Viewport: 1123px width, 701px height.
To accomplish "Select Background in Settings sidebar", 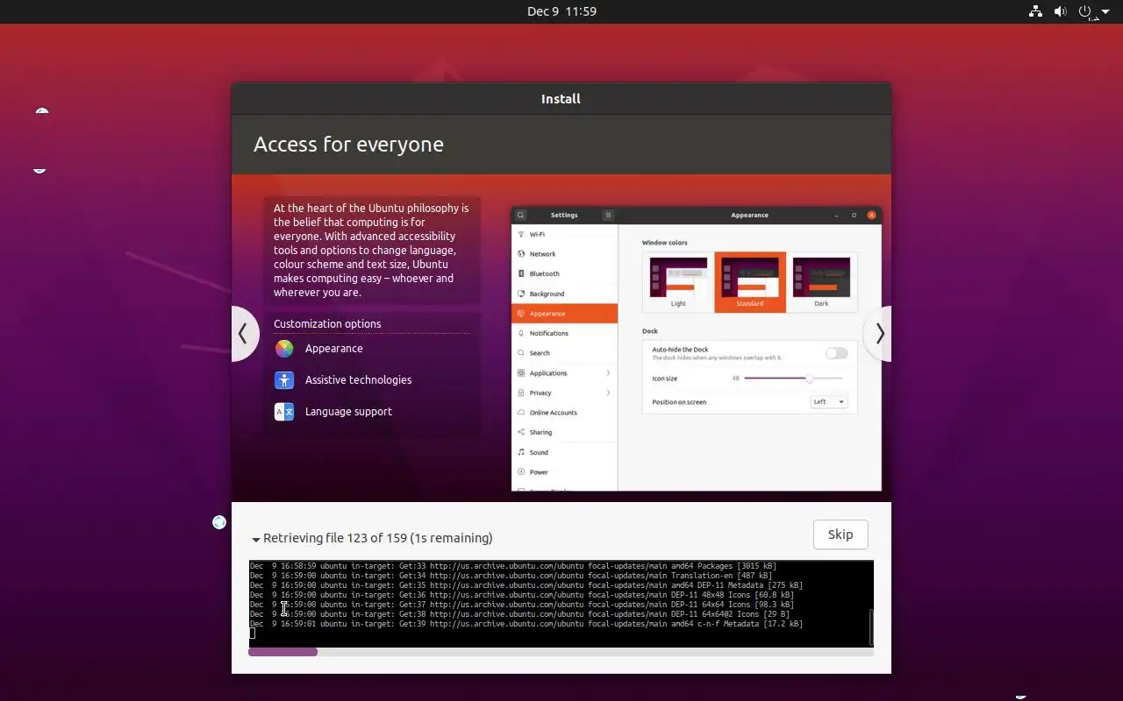I will click(564, 294).
